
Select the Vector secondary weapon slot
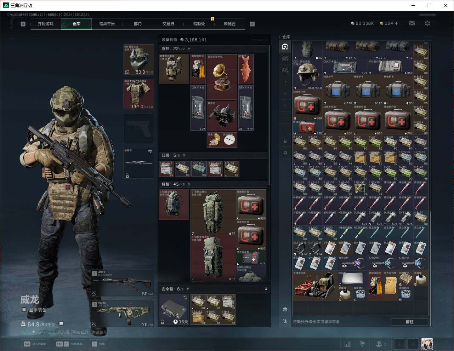click(122, 313)
